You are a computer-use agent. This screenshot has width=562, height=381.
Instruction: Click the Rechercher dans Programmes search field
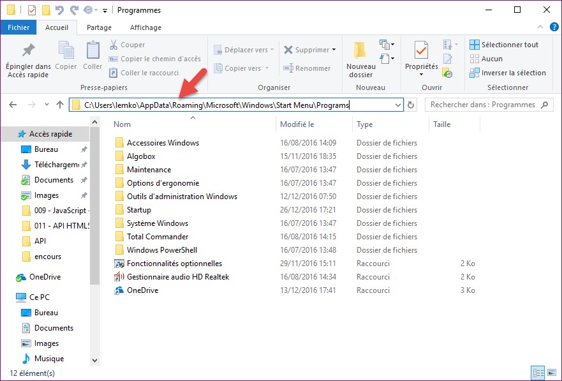click(x=490, y=105)
